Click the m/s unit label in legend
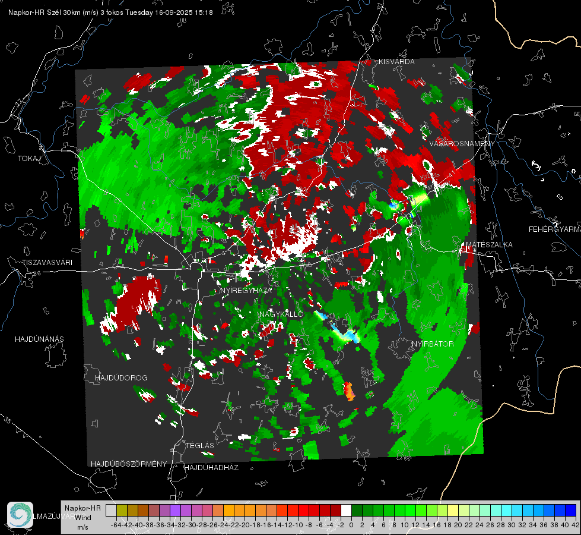The width and height of the screenshot is (581, 535). pyautogui.click(x=82, y=527)
